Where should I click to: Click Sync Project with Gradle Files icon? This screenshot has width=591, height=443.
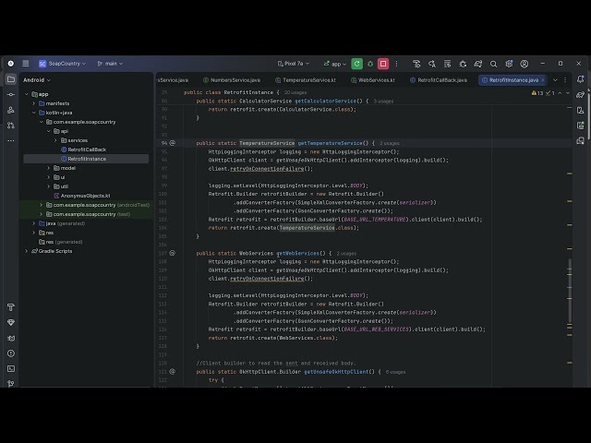click(478, 64)
